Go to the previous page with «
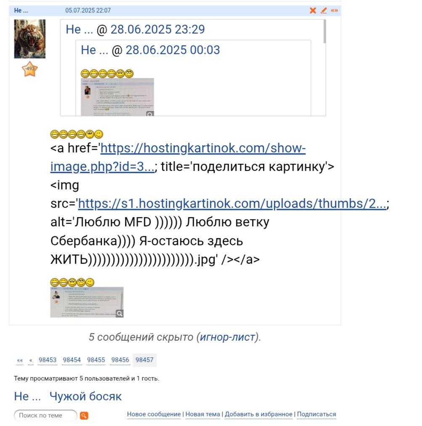 point(31,360)
